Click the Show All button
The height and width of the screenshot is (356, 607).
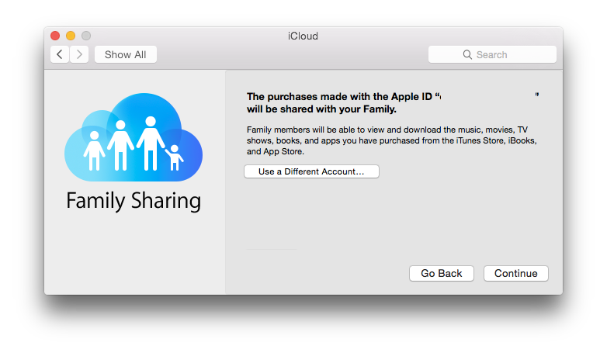point(126,54)
